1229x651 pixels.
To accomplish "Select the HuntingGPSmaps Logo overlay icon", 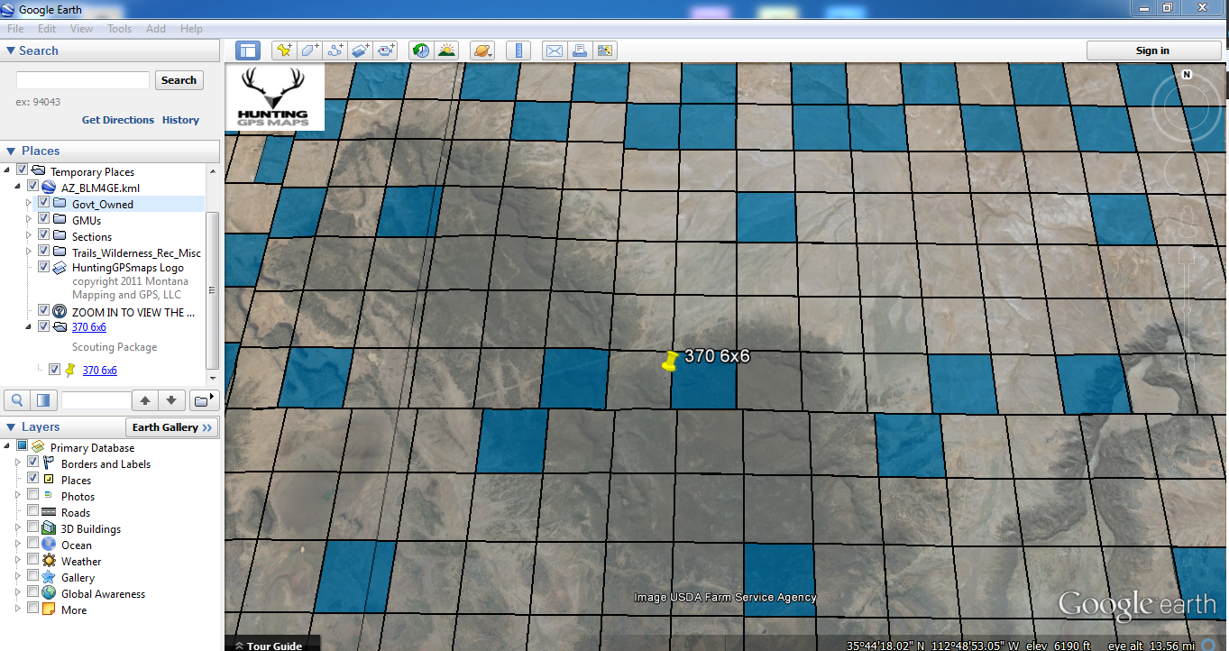I will 60,268.
